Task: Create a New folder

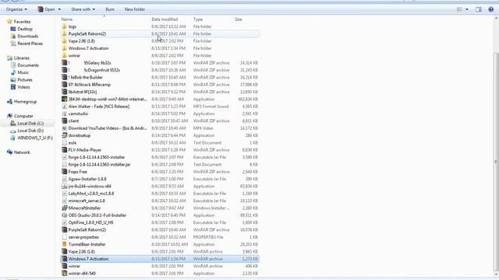Action: click(x=135, y=9)
